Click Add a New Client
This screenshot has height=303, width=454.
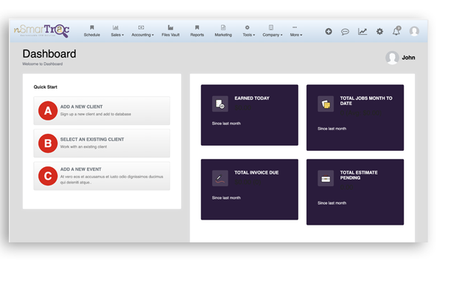(x=102, y=110)
